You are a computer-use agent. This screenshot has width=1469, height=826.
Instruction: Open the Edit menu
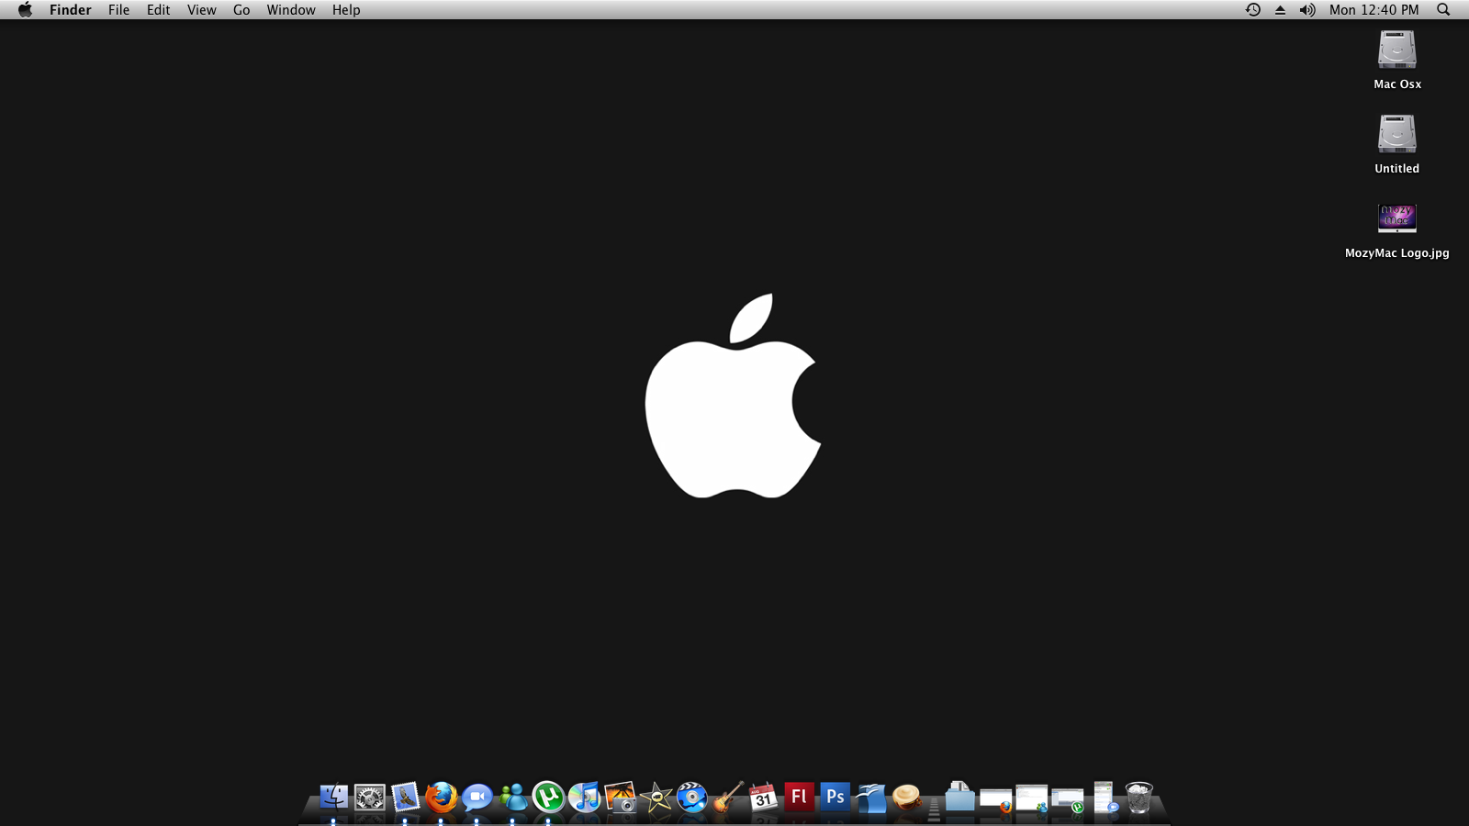(x=158, y=10)
